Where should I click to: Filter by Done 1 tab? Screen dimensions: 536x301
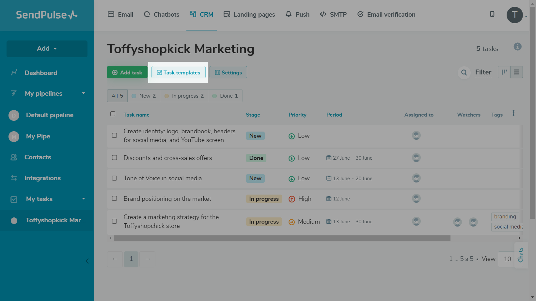[x=225, y=96]
